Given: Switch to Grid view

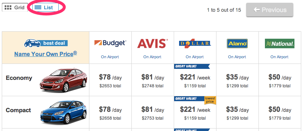Looking at the screenshot, I should click(15, 7).
